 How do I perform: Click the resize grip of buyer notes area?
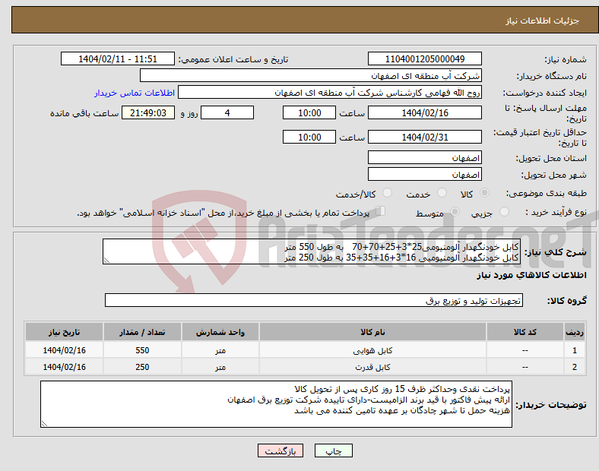[44, 423]
